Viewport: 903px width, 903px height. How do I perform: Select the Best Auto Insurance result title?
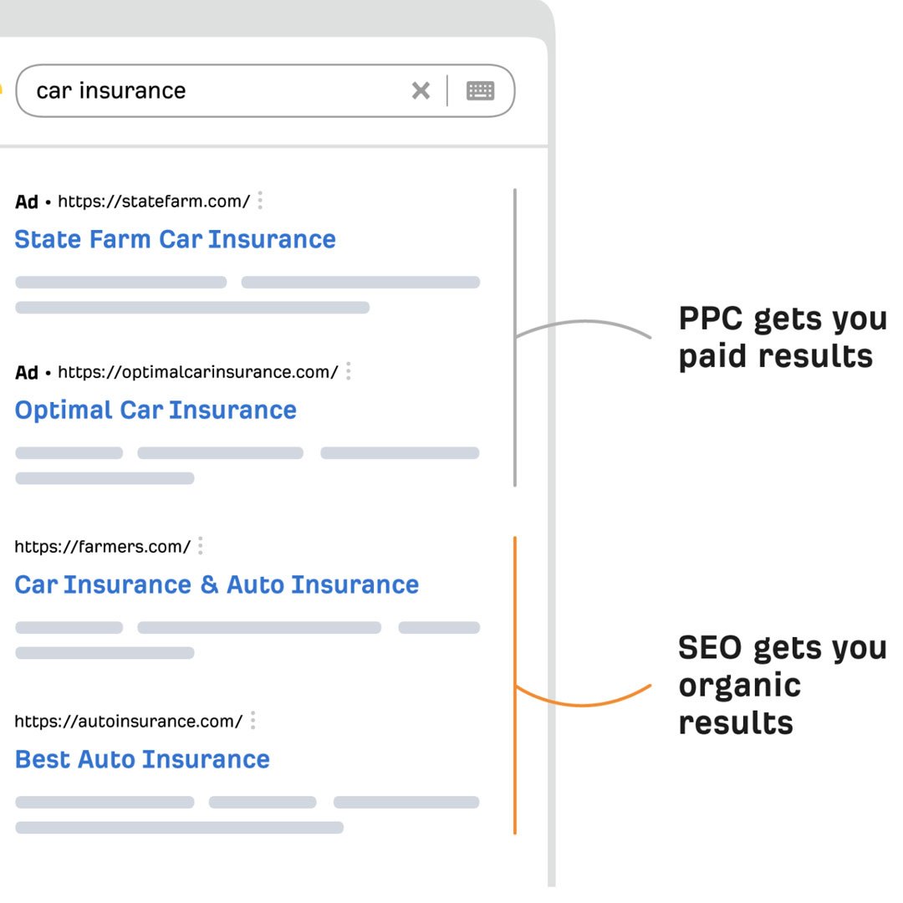(142, 759)
